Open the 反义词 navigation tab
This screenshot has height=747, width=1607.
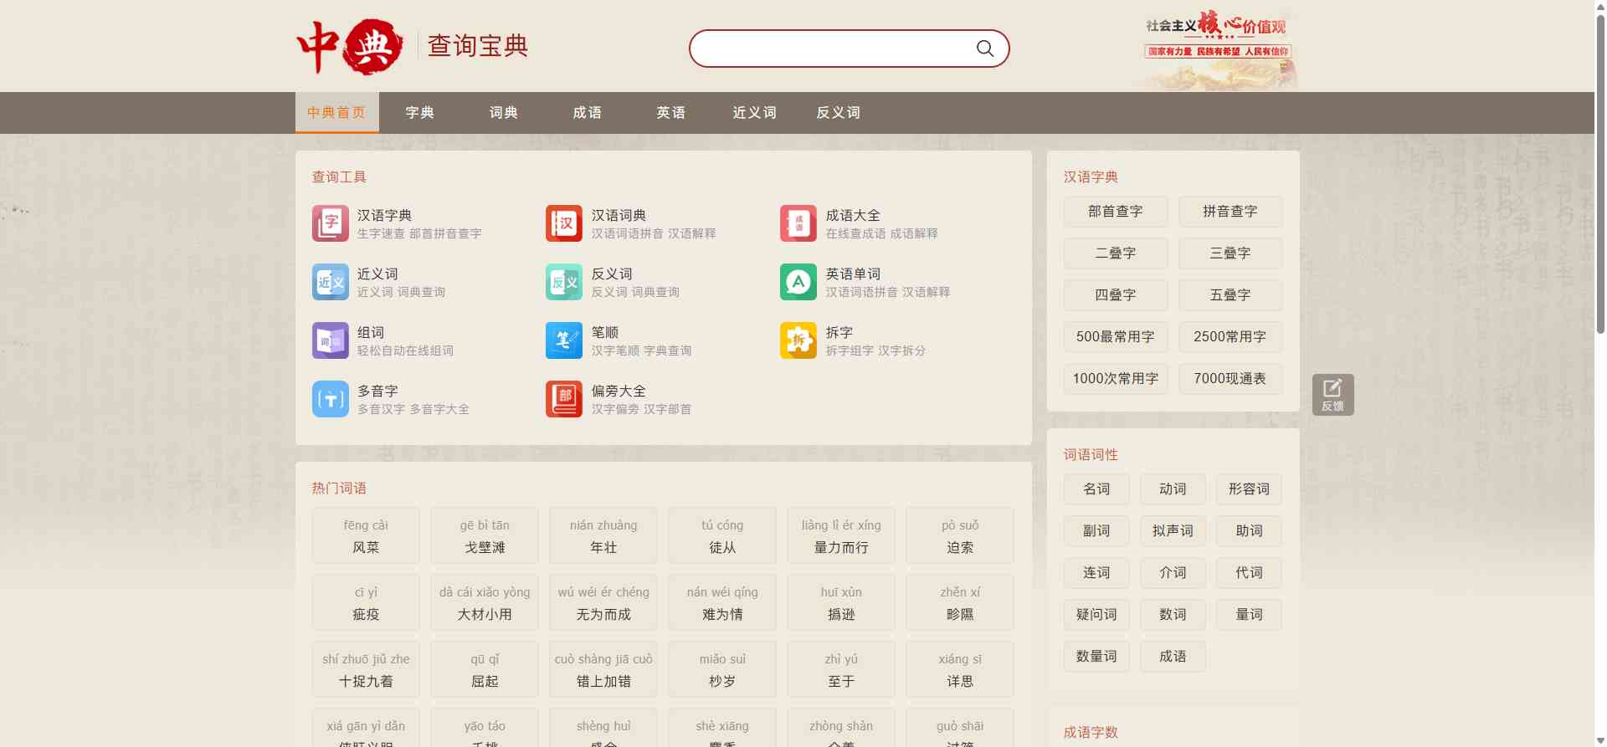[x=838, y=113]
